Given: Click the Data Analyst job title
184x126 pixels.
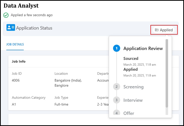Looking at the screenshot, I should point(21,6).
